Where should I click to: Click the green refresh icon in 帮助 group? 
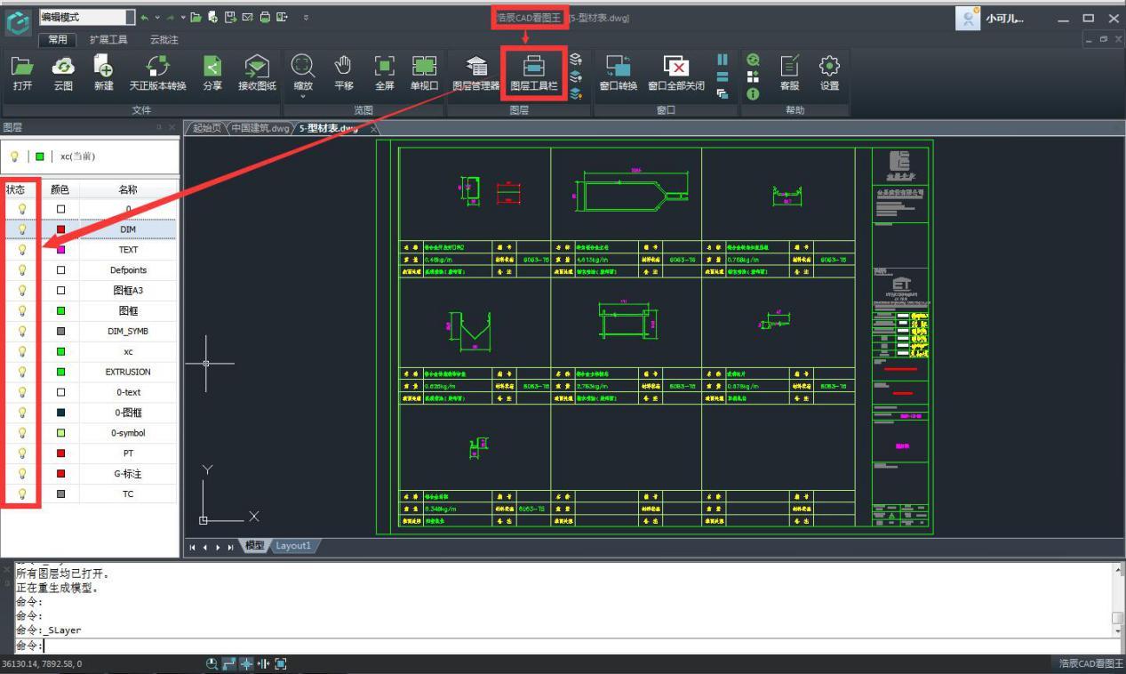753,60
